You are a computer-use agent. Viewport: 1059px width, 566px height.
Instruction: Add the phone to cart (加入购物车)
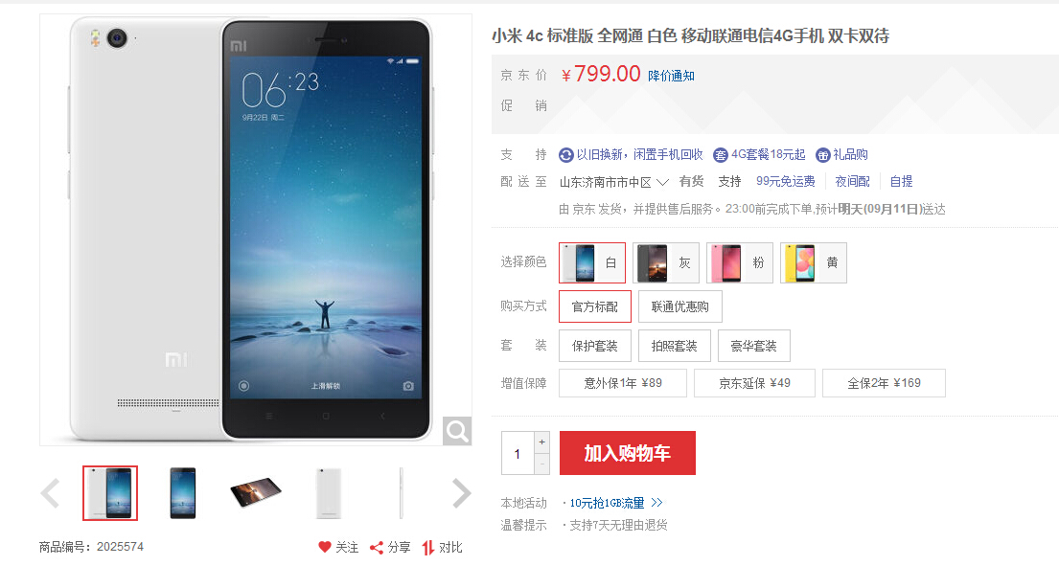(x=628, y=453)
